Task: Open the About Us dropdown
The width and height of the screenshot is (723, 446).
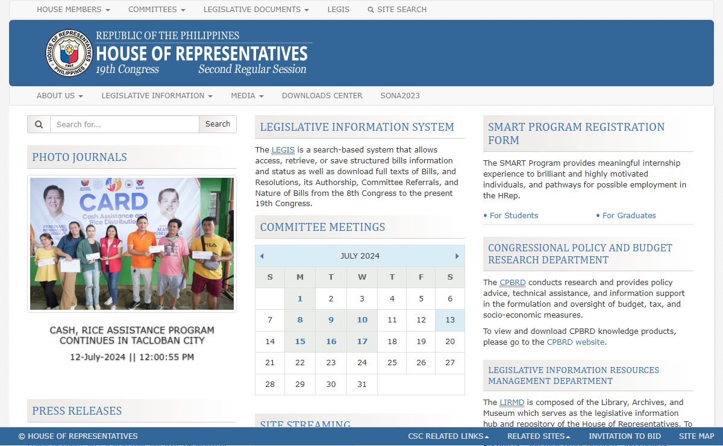Action: coord(60,96)
